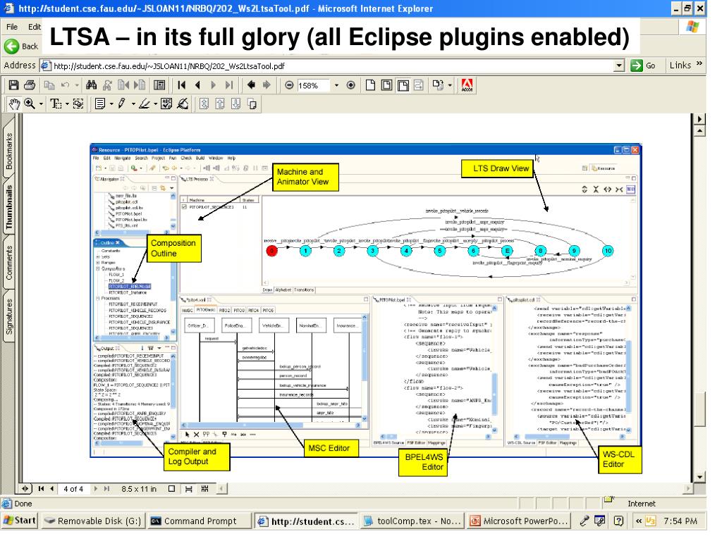Click the scroll down arrow of the document
Image resolution: width=722 pixels, height=541 pixels.
tap(700, 477)
